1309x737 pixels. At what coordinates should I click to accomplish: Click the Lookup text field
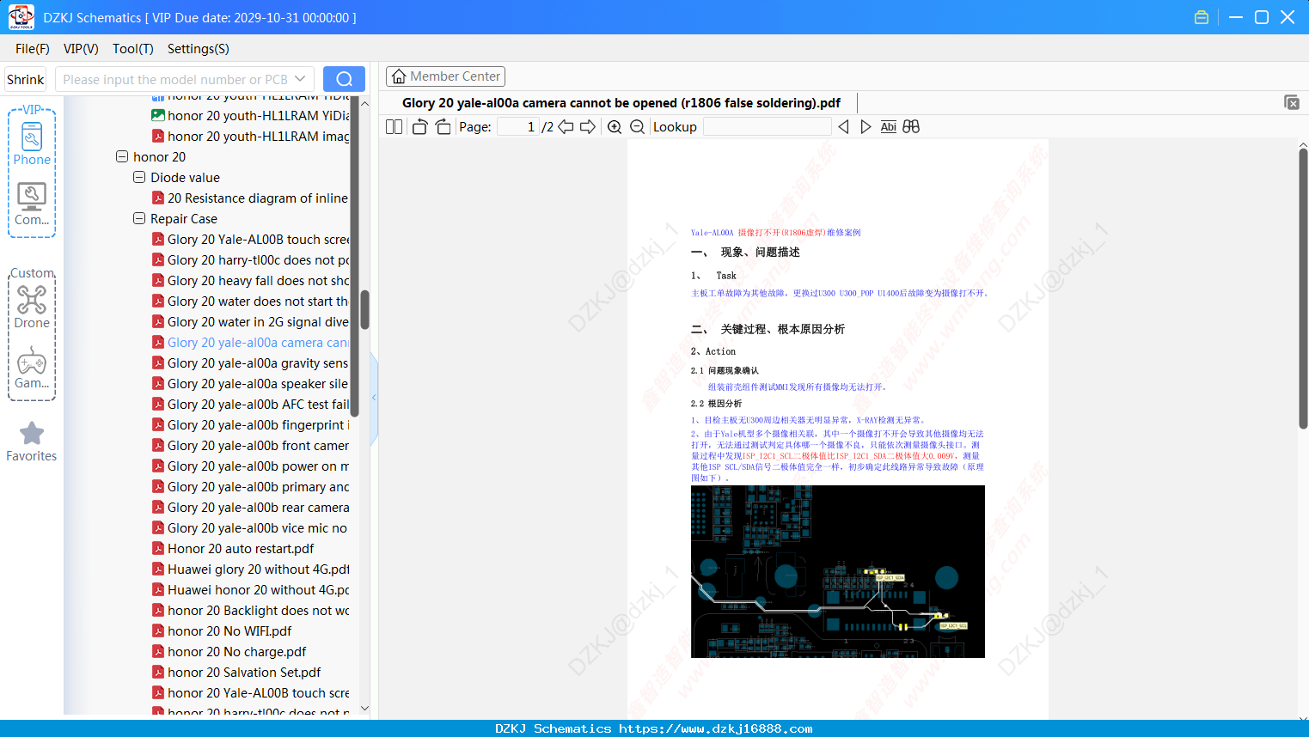point(768,127)
